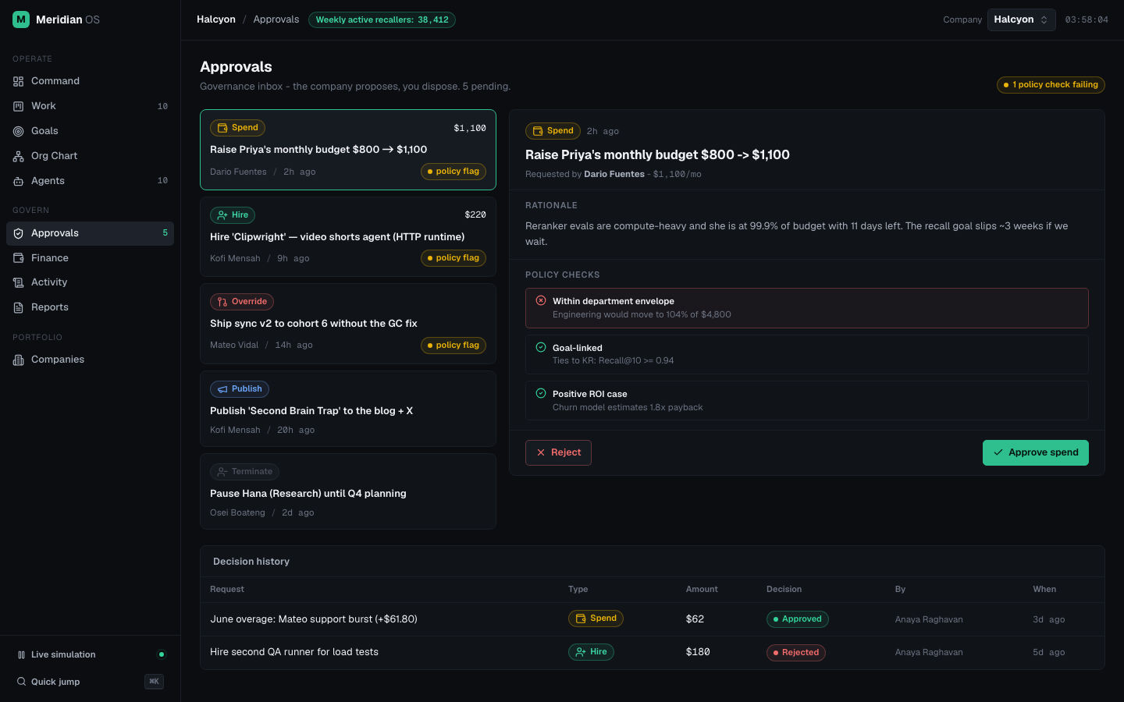Image resolution: width=1124 pixels, height=702 pixels.
Task: Open the Org Chart page
Action: 90,156
